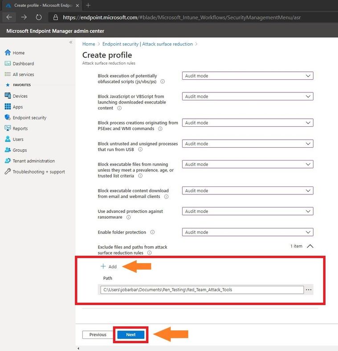Show info for prevalence, age, trusted list rule
338x351 pixels.
tap(140, 176)
